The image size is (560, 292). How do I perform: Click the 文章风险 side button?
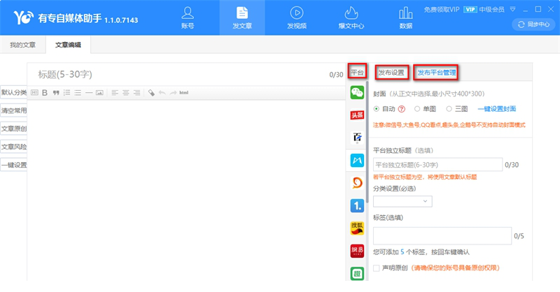tap(13, 147)
